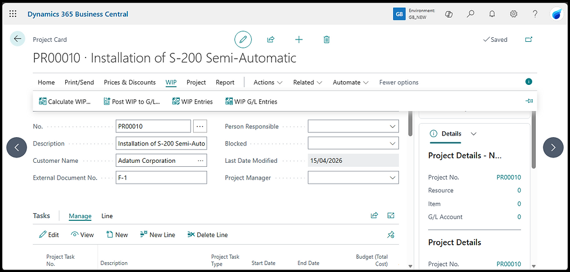Screen dimensions: 570x272
Task: Open Resource count 0 link
Action: (x=519, y=190)
